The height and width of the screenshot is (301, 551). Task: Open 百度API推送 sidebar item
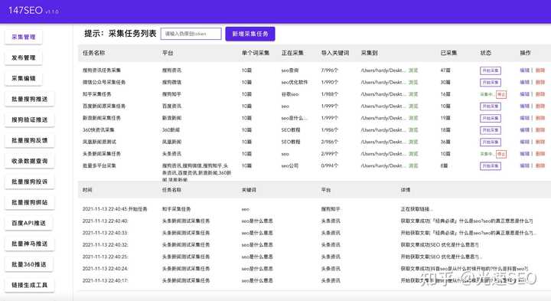click(29, 224)
